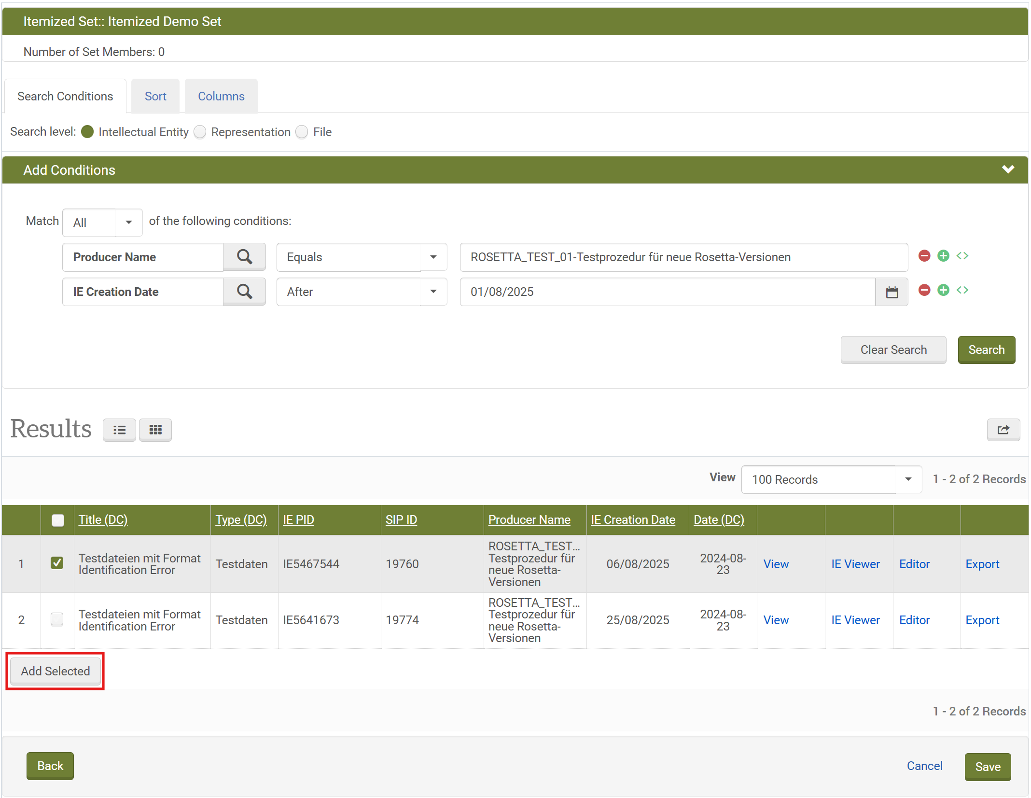Click search icon next to Producer Name

pos(244,257)
